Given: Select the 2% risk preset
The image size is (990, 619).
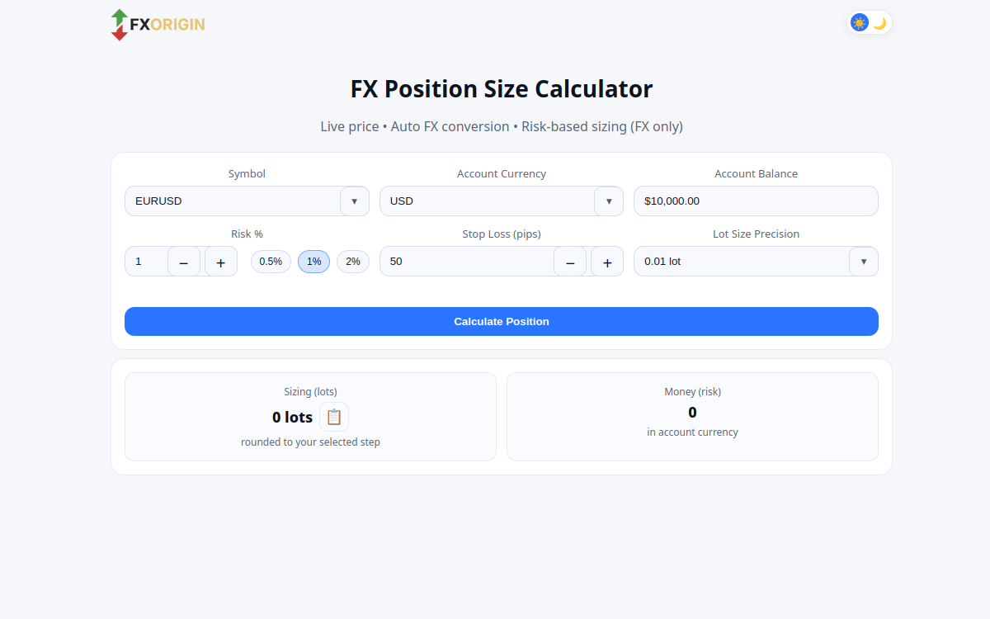Looking at the screenshot, I should tap(352, 261).
